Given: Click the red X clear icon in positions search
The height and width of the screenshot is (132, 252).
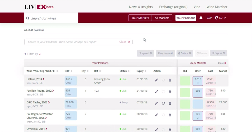Looking at the screenshot, I should 129,42.
